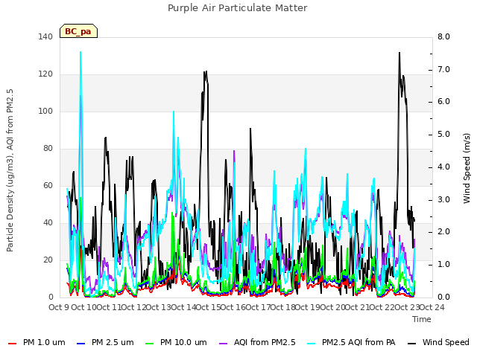The width and height of the screenshot is (477, 357).
Task: Click the cyan PM2.5 AQI from PA swatch
Action: tap(312, 344)
